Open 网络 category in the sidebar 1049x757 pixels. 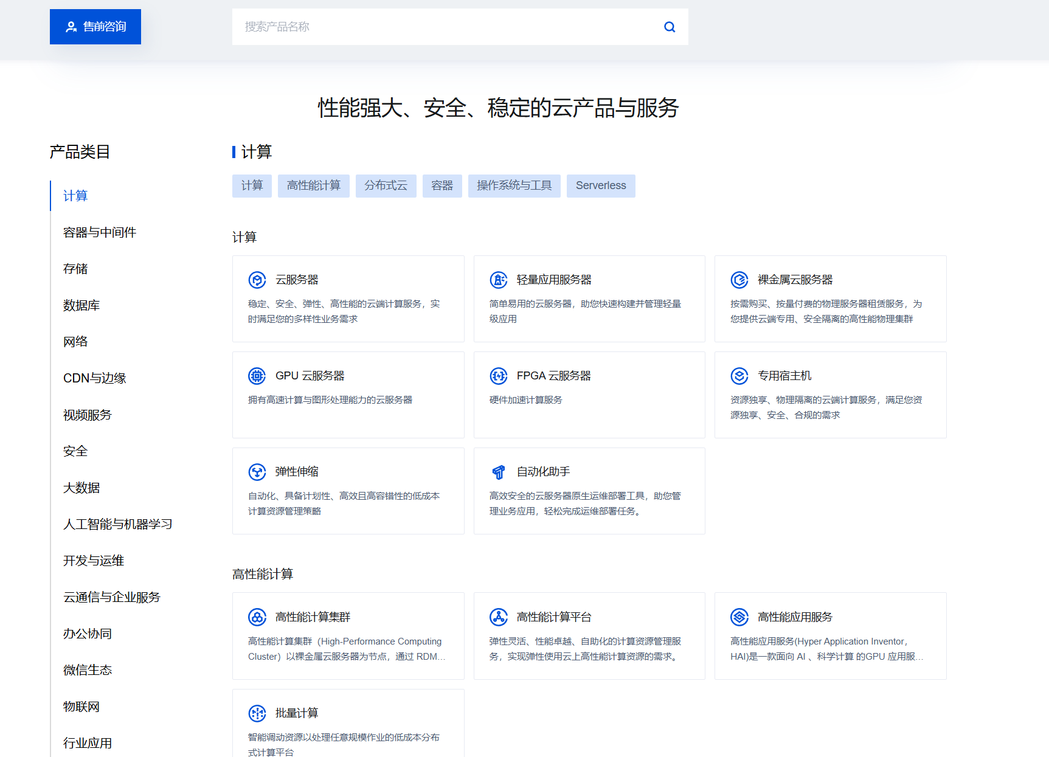(x=75, y=342)
